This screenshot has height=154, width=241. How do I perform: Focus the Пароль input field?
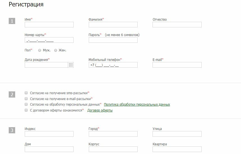[113, 40]
